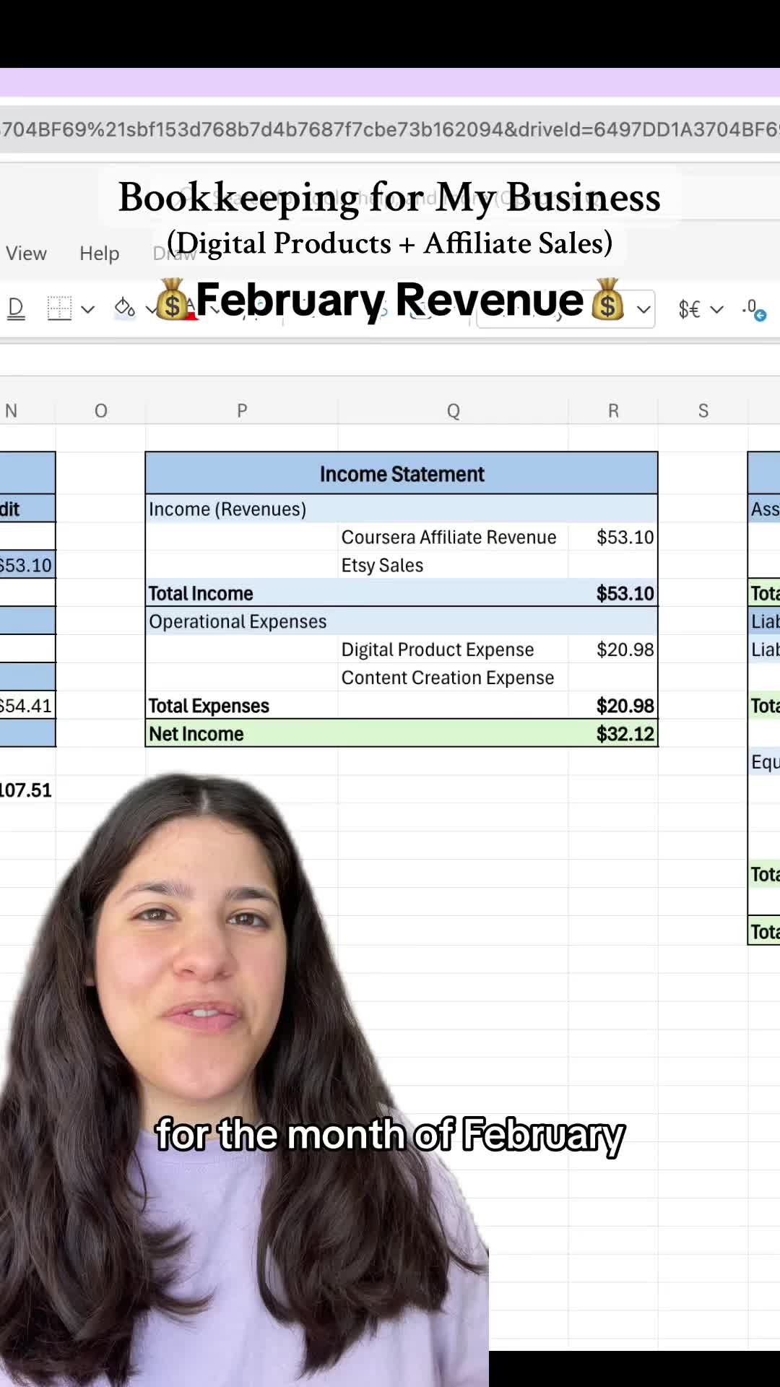Select the Content Creation Expense cell
The height and width of the screenshot is (1387, 780).
click(x=453, y=678)
